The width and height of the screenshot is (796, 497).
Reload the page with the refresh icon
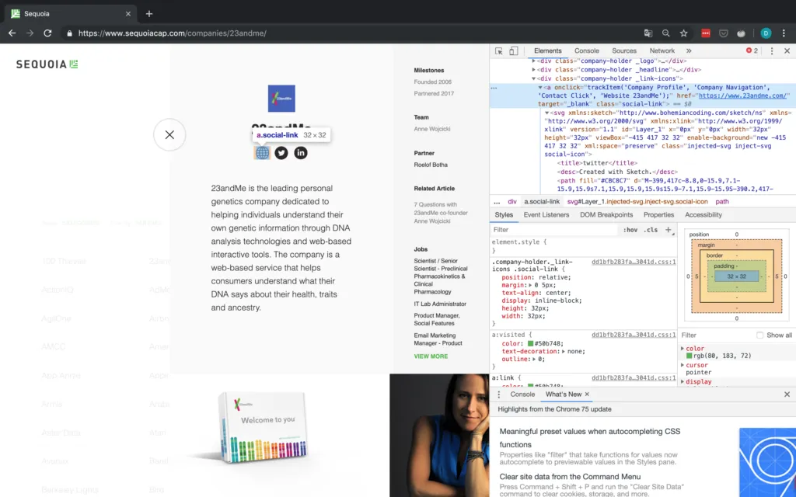[x=47, y=33]
